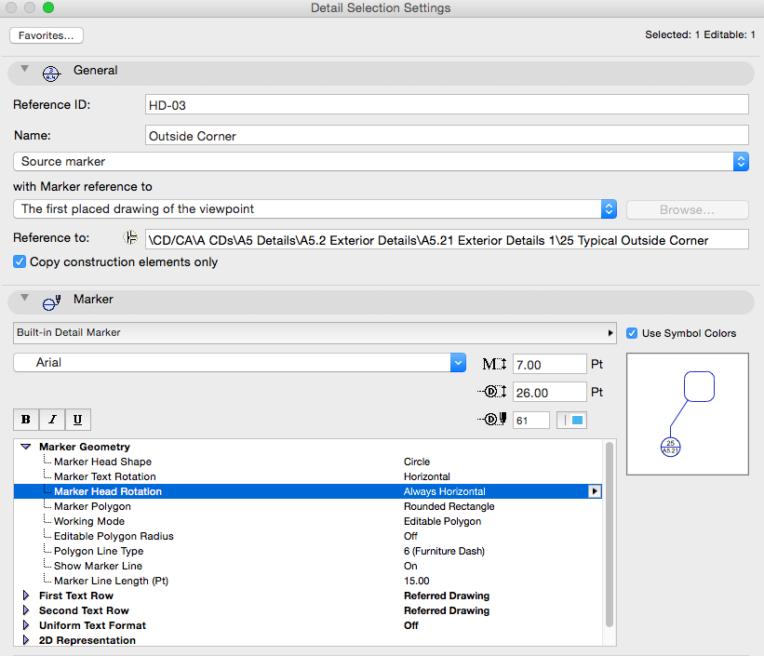The image size is (764, 656).
Task: Open the Source marker dropdown
Action: pyautogui.click(x=381, y=161)
